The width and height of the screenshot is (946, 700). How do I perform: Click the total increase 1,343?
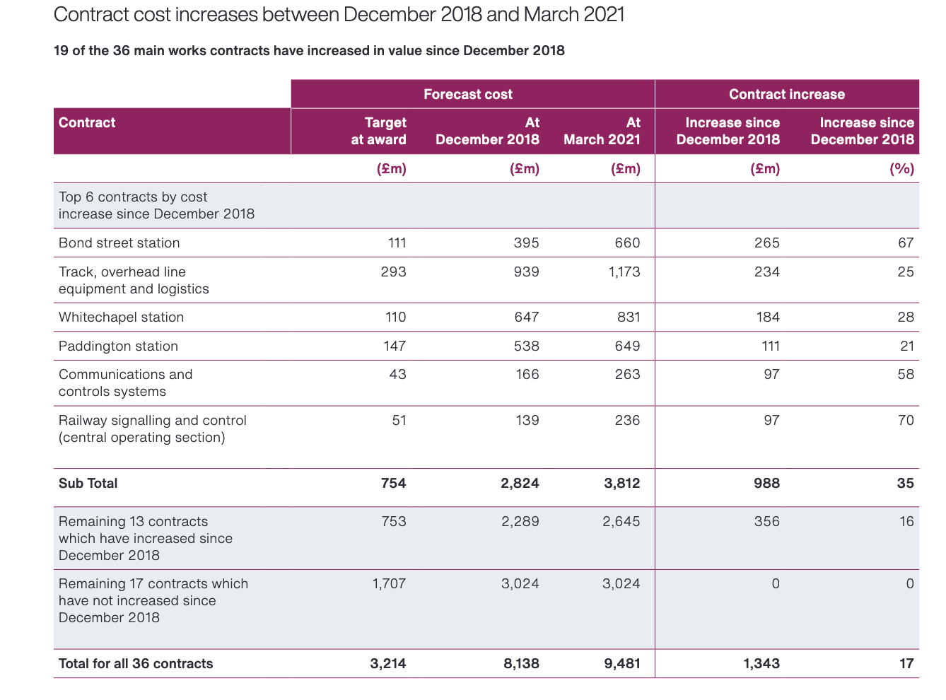coord(761,663)
